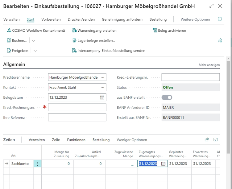
Task: Expand the Buchen dropdown arrow
Action: 34,41
